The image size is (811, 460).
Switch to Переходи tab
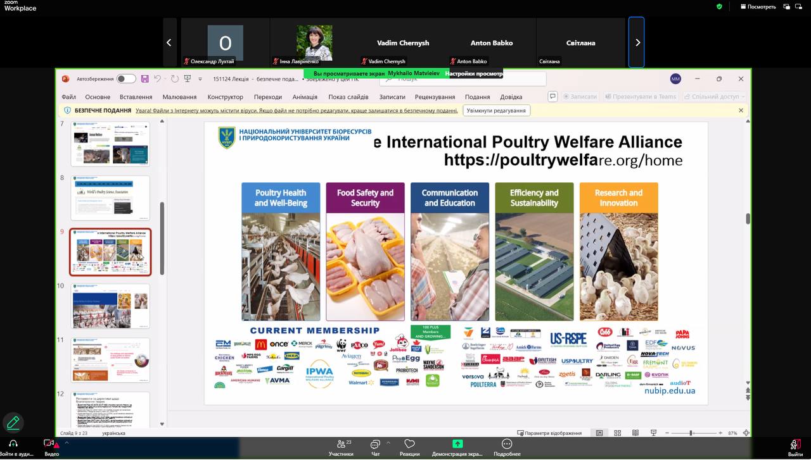tap(268, 97)
